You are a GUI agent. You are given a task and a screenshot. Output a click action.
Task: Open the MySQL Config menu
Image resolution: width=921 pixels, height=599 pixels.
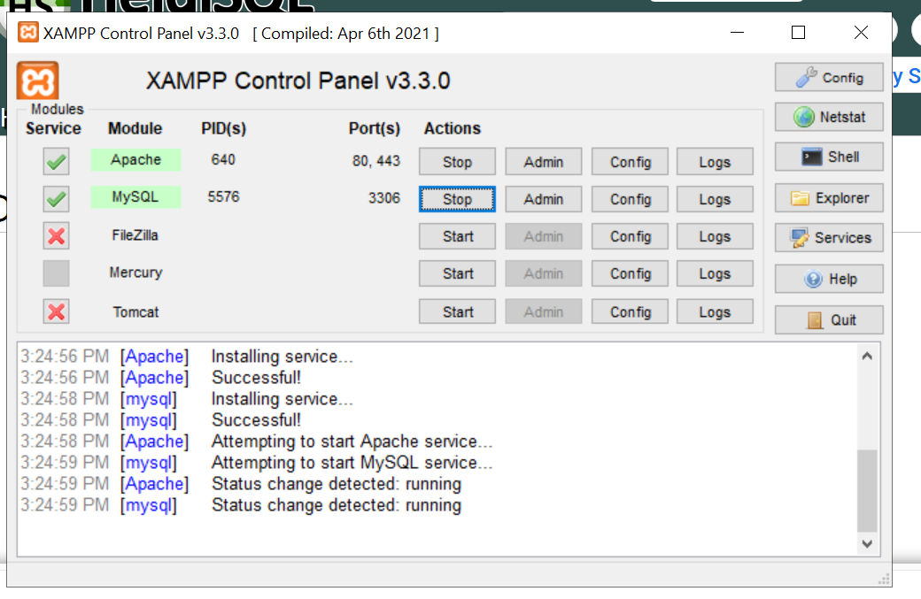tap(630, 199)
